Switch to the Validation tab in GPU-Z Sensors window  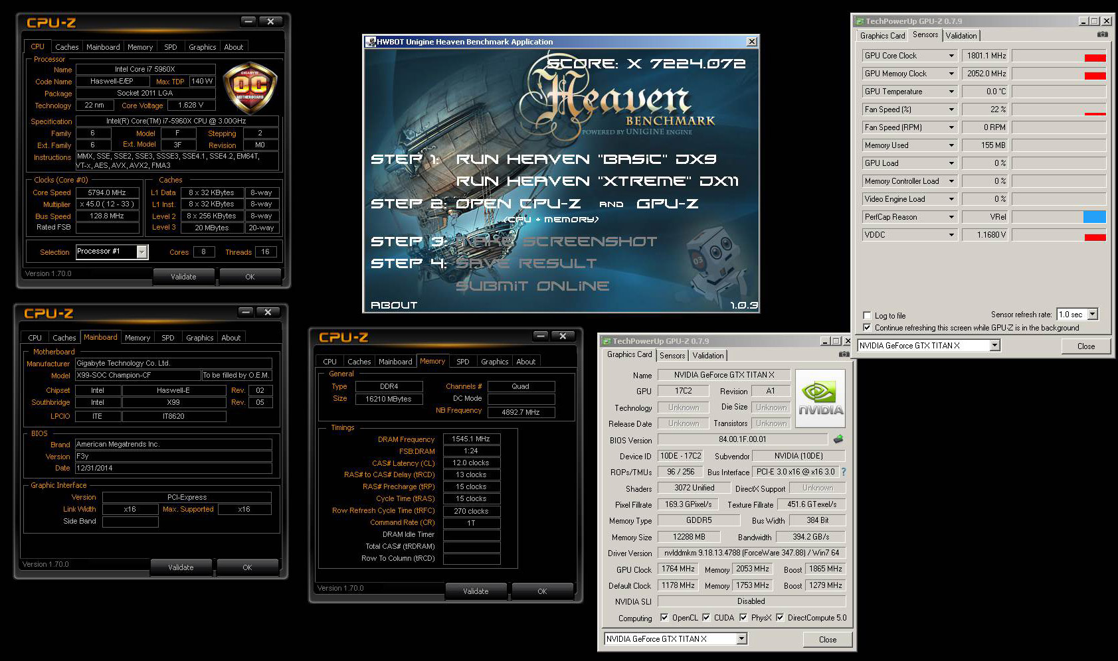[961, 36]
